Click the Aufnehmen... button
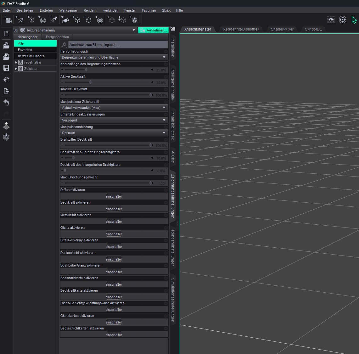This screenshot has width=359, height=354. point(153,30)
